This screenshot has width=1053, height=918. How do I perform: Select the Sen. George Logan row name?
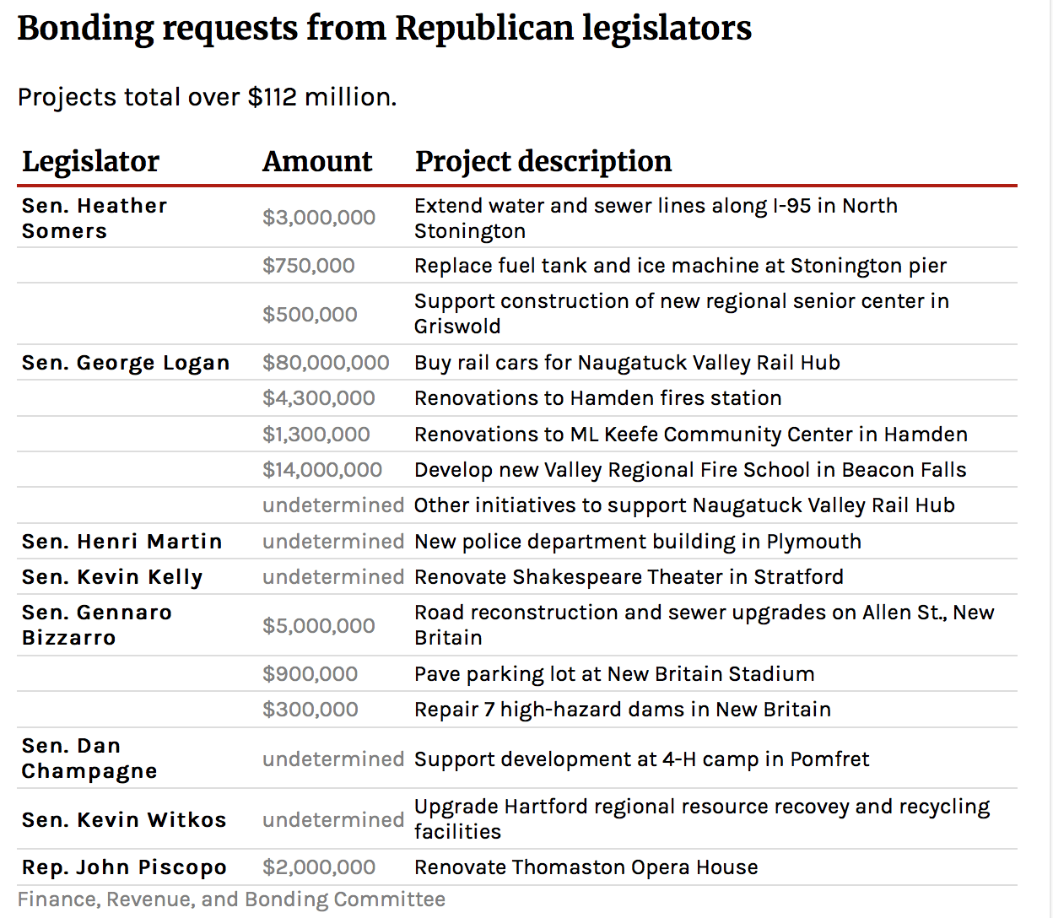[x=126, y=363]
